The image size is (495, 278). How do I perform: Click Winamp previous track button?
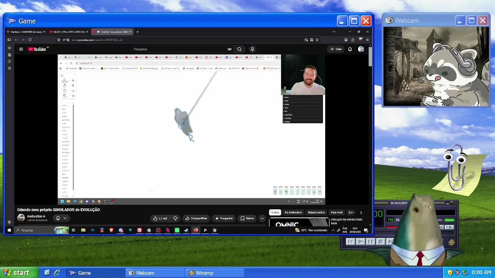350,242
